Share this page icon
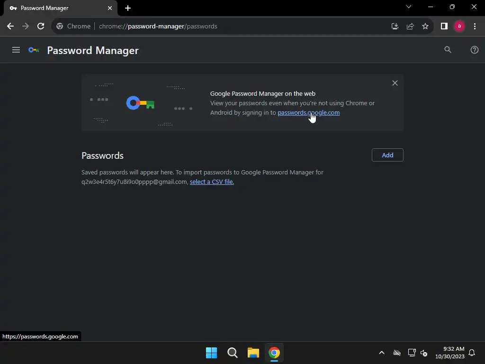485x364 pixels. [410, 27]
